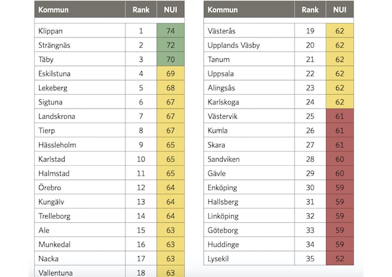Click rank number 10 beside Karlstad
Viewport: 392px width, 277px height.
tap(140, 159)
